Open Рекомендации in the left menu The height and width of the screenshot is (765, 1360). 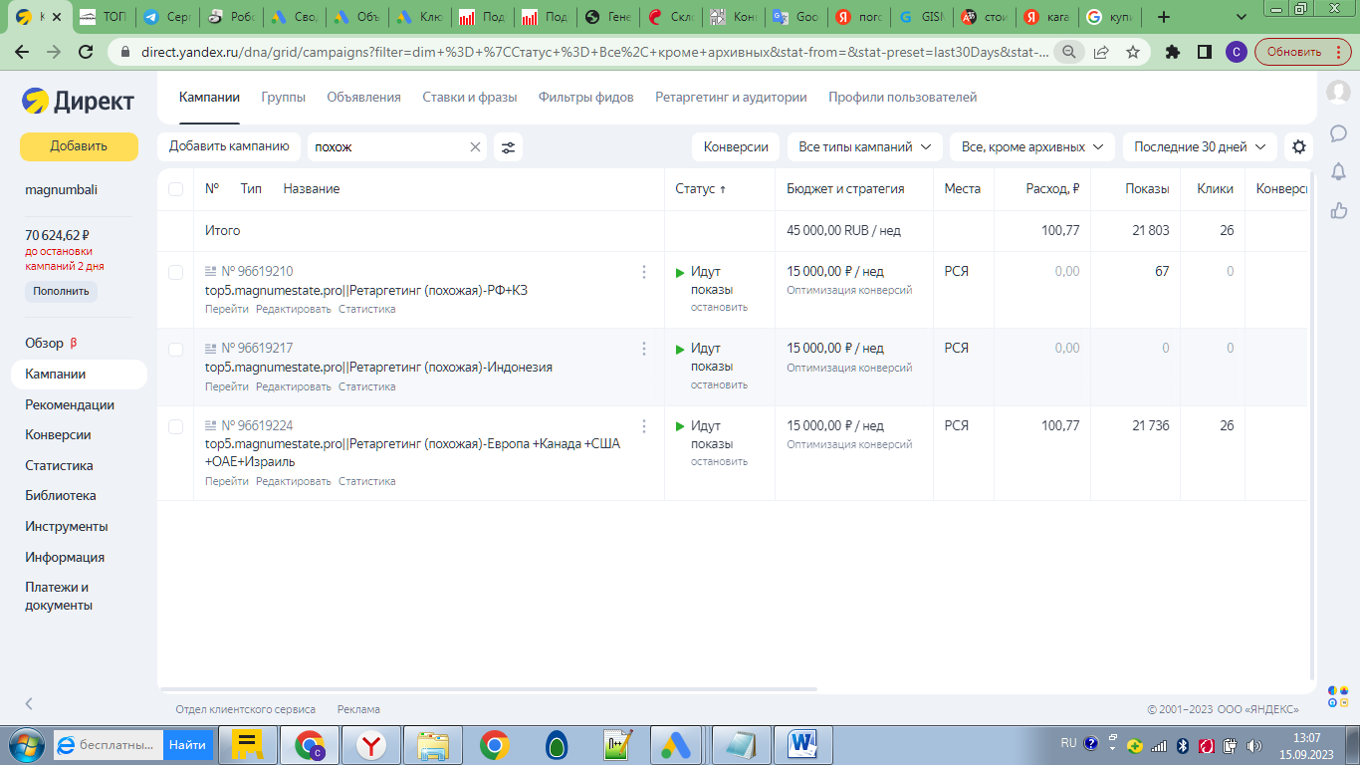pos(70,405)
